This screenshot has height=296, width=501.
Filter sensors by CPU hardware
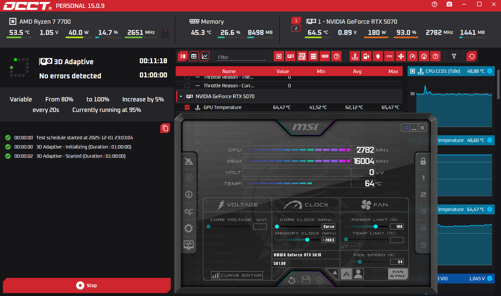[x=279, y=56]
